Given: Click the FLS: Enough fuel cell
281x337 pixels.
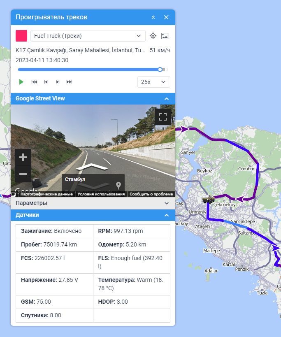Looking at the screenshot, I should [x=132, y=263].
